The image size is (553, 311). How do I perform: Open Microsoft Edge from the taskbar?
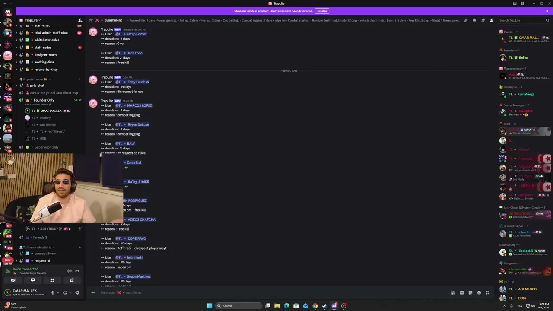pos(286,306)
